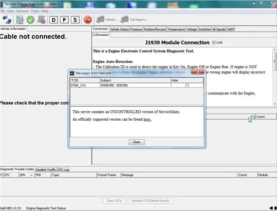Screen dimensions: 277x211
Task: Select the D toolbar button
Action: (x=54, y=20)
